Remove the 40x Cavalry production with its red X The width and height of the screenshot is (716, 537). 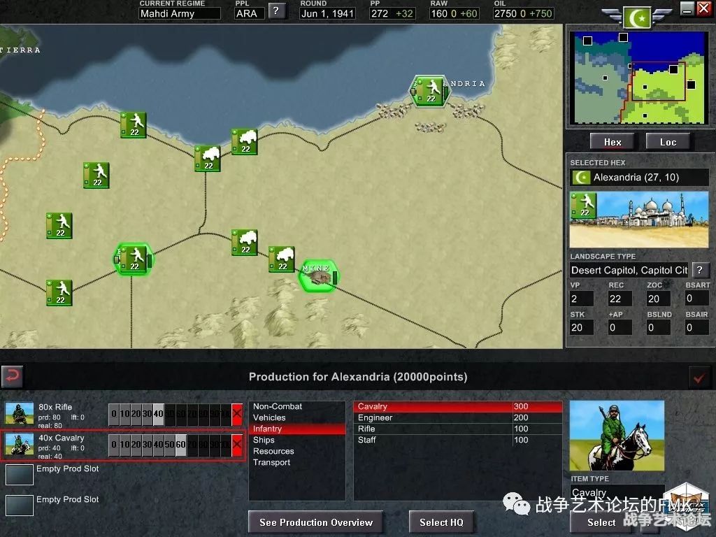tap(237, 444)
